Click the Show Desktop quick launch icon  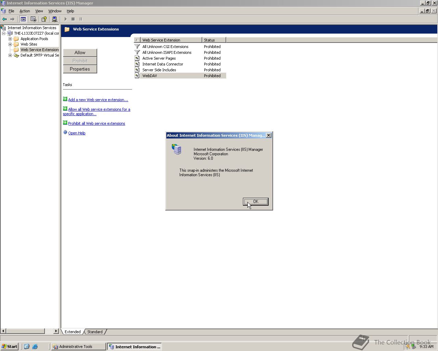pos(27,347)
